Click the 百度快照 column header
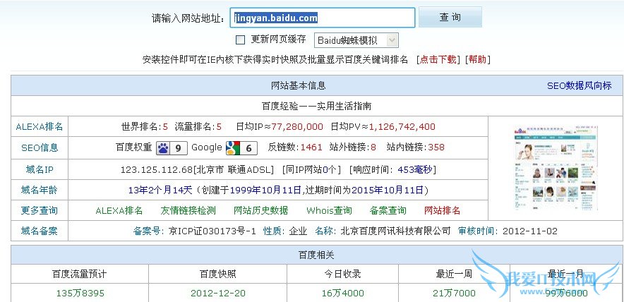Screen dimensions: 624x302 217,274
